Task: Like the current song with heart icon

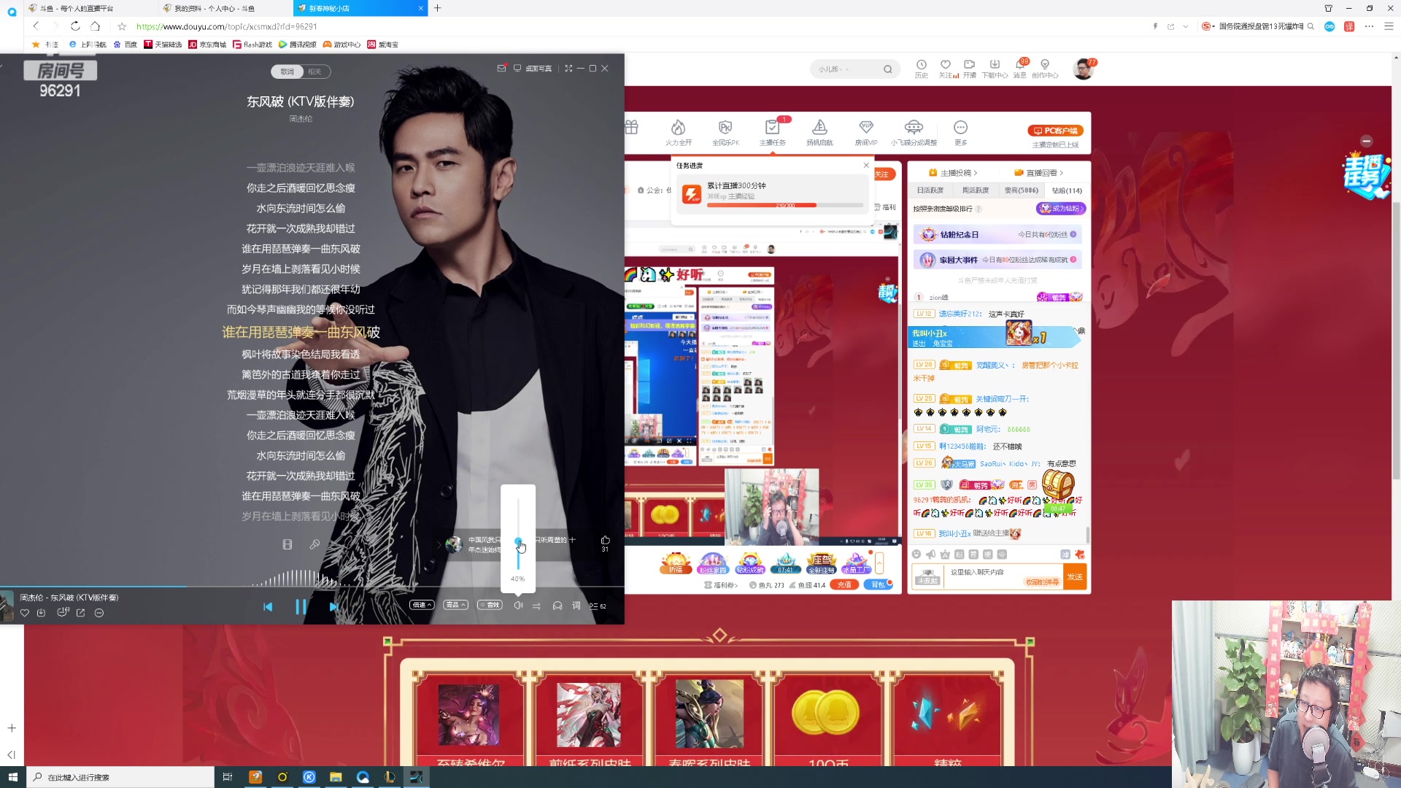Action: coord(25,613)
